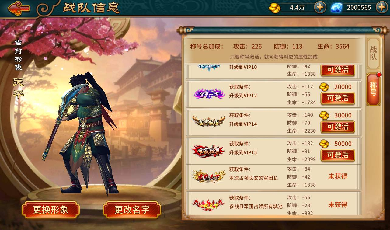Tap the blue diamond currency icon
Image resolution: width=390 pixels, height=230 pixels.
[336, 8]
